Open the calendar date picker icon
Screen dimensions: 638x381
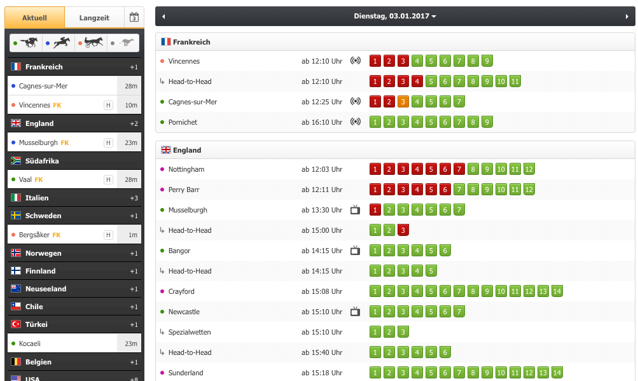134,17
